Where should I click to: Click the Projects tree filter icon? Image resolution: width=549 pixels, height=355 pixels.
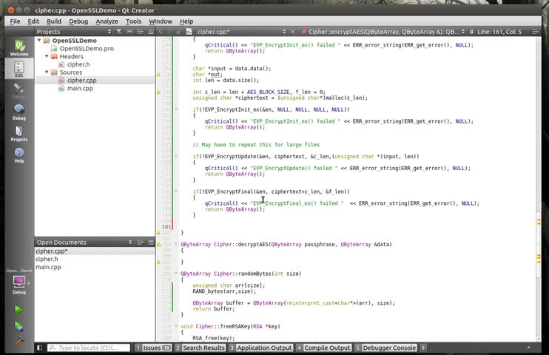[119, 32]
